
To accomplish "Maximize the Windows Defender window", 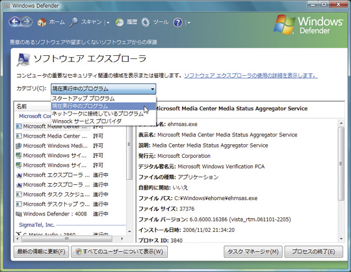I will click(x=324, y=5).
